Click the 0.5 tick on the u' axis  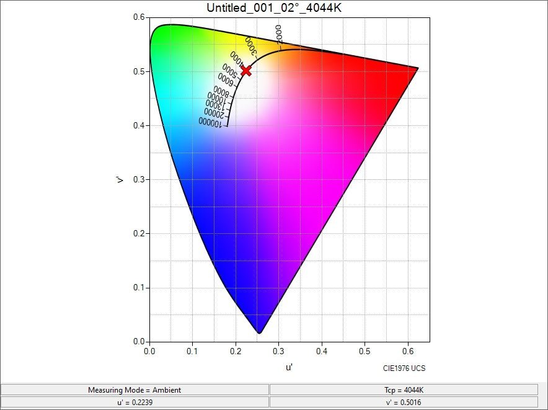tap(365, 350)
